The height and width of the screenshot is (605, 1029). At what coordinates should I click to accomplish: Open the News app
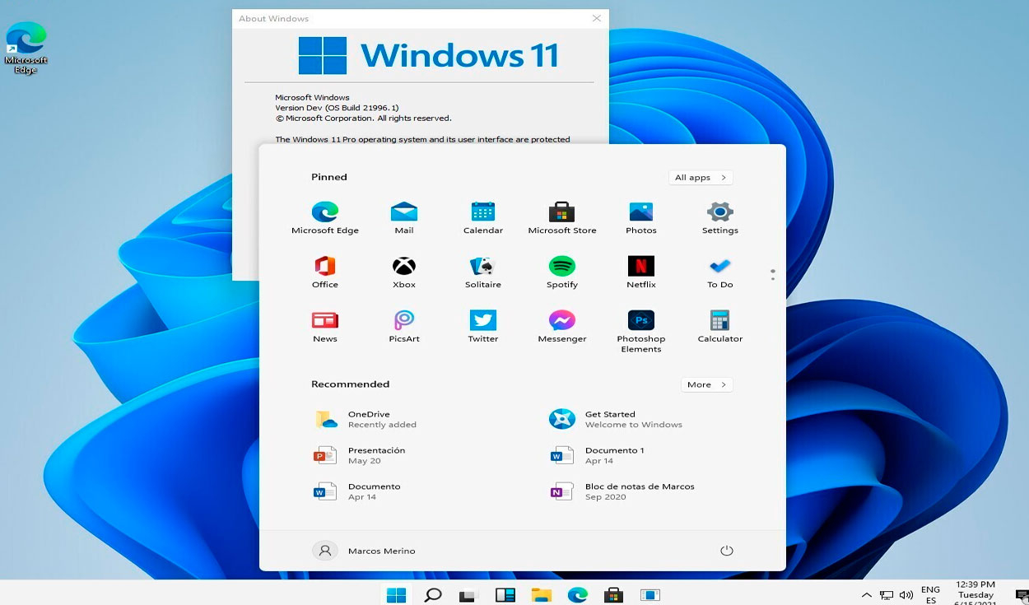point(325,327)
